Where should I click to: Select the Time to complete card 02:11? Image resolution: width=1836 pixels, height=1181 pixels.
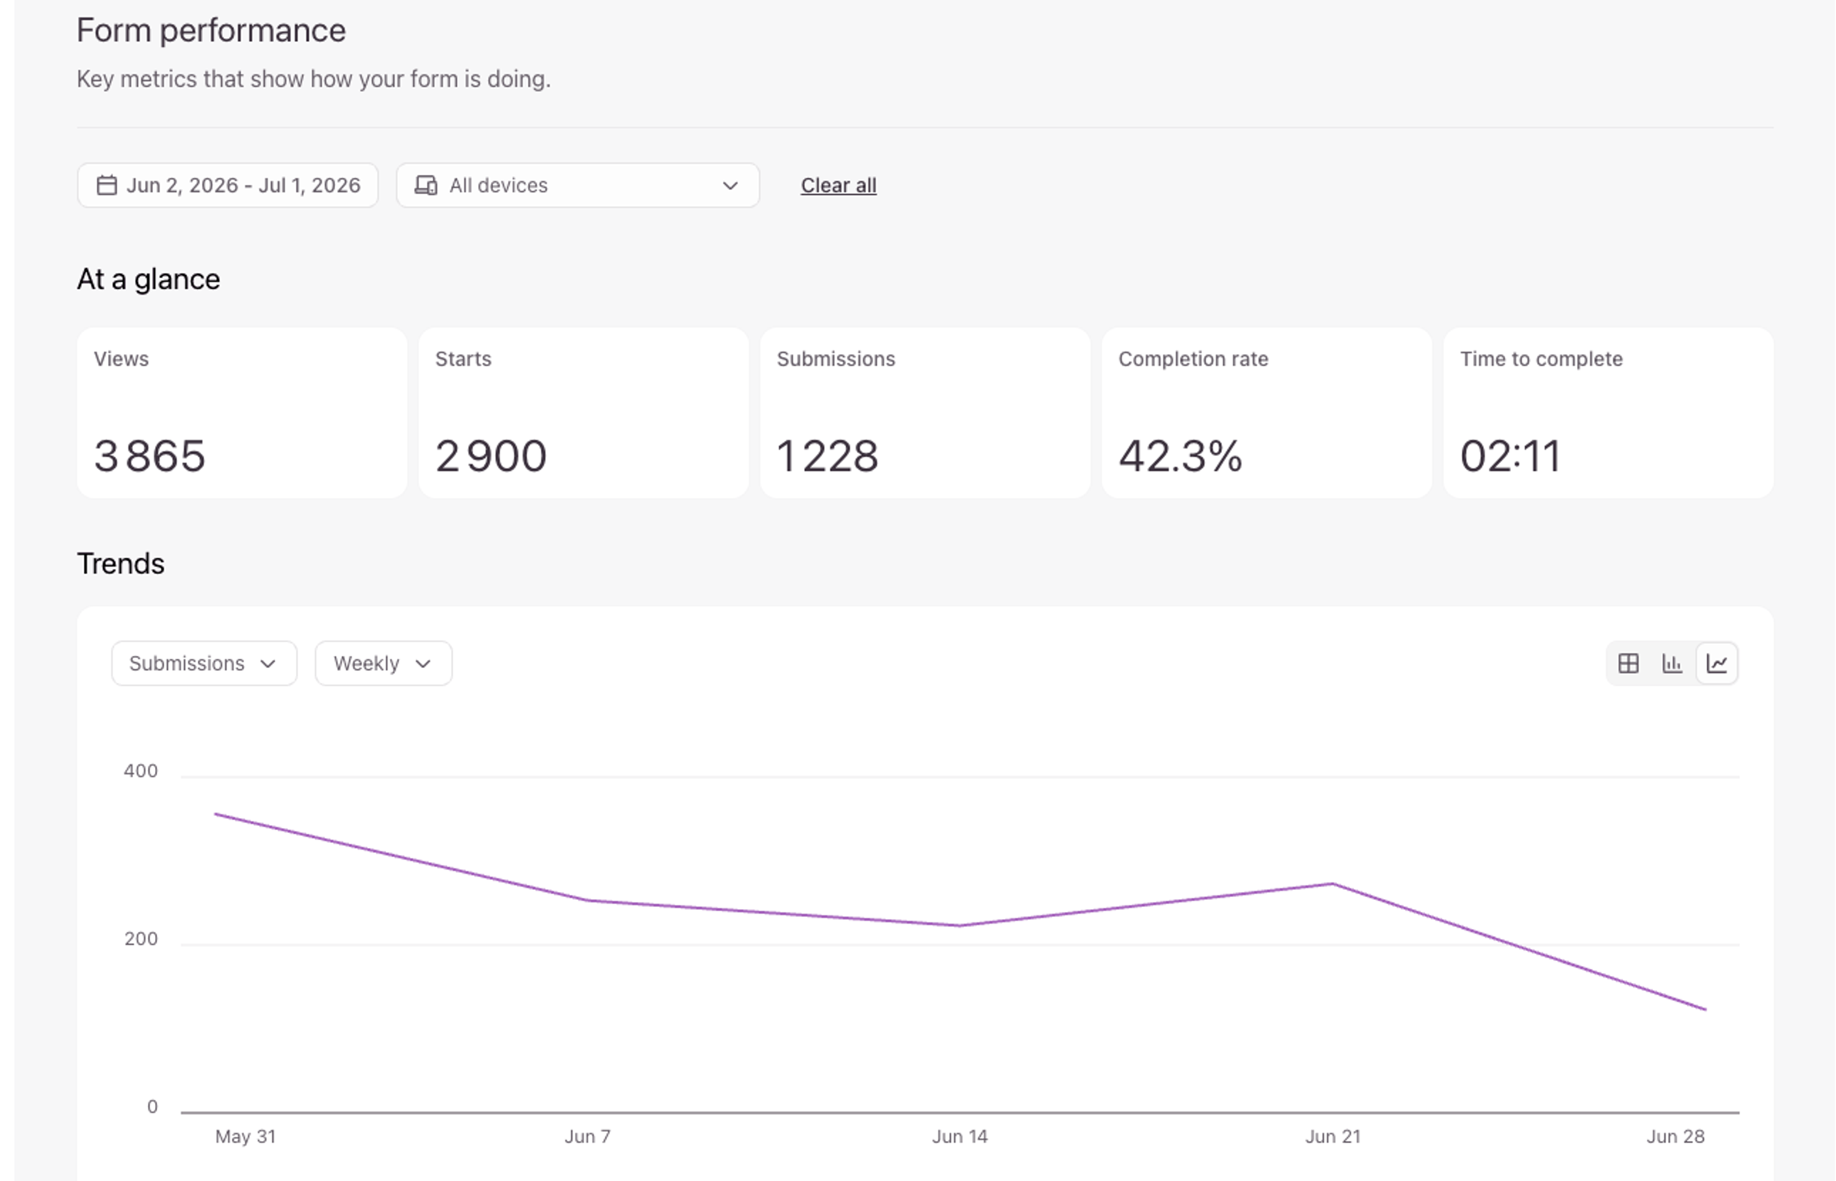click(x=1608, y=413)
